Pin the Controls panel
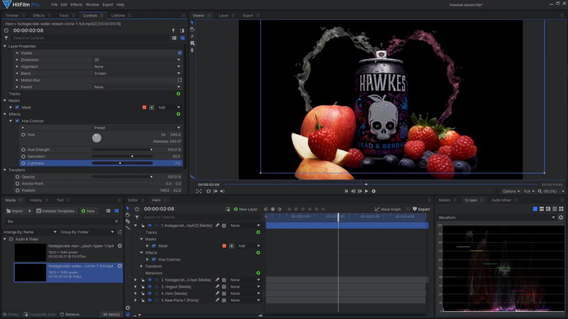The image size is (568, 319). (x=174, y=31)
